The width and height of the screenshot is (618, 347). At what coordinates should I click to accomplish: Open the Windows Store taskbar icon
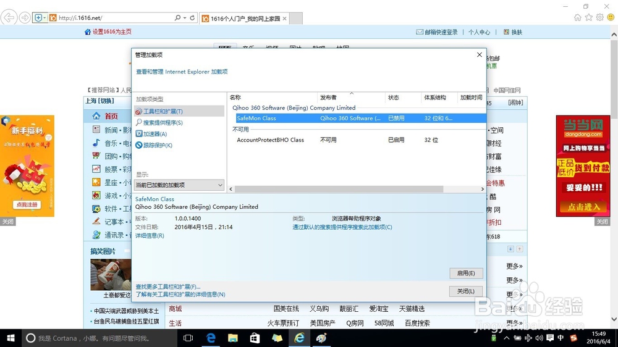255,338
